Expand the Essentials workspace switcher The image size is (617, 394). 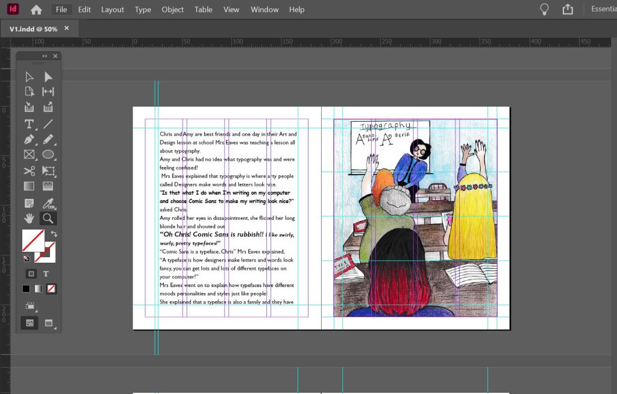point(603,9)
